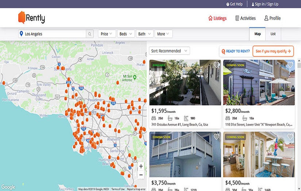Screen dimensions: 301x191
Task: Click the $4,500/month price
Action: pyautogui.click(x=237, y=183)
